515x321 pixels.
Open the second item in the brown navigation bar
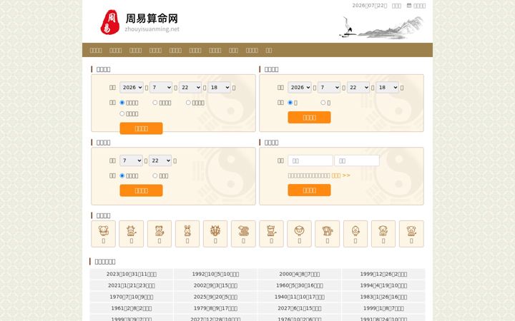[x=116, y=50]
